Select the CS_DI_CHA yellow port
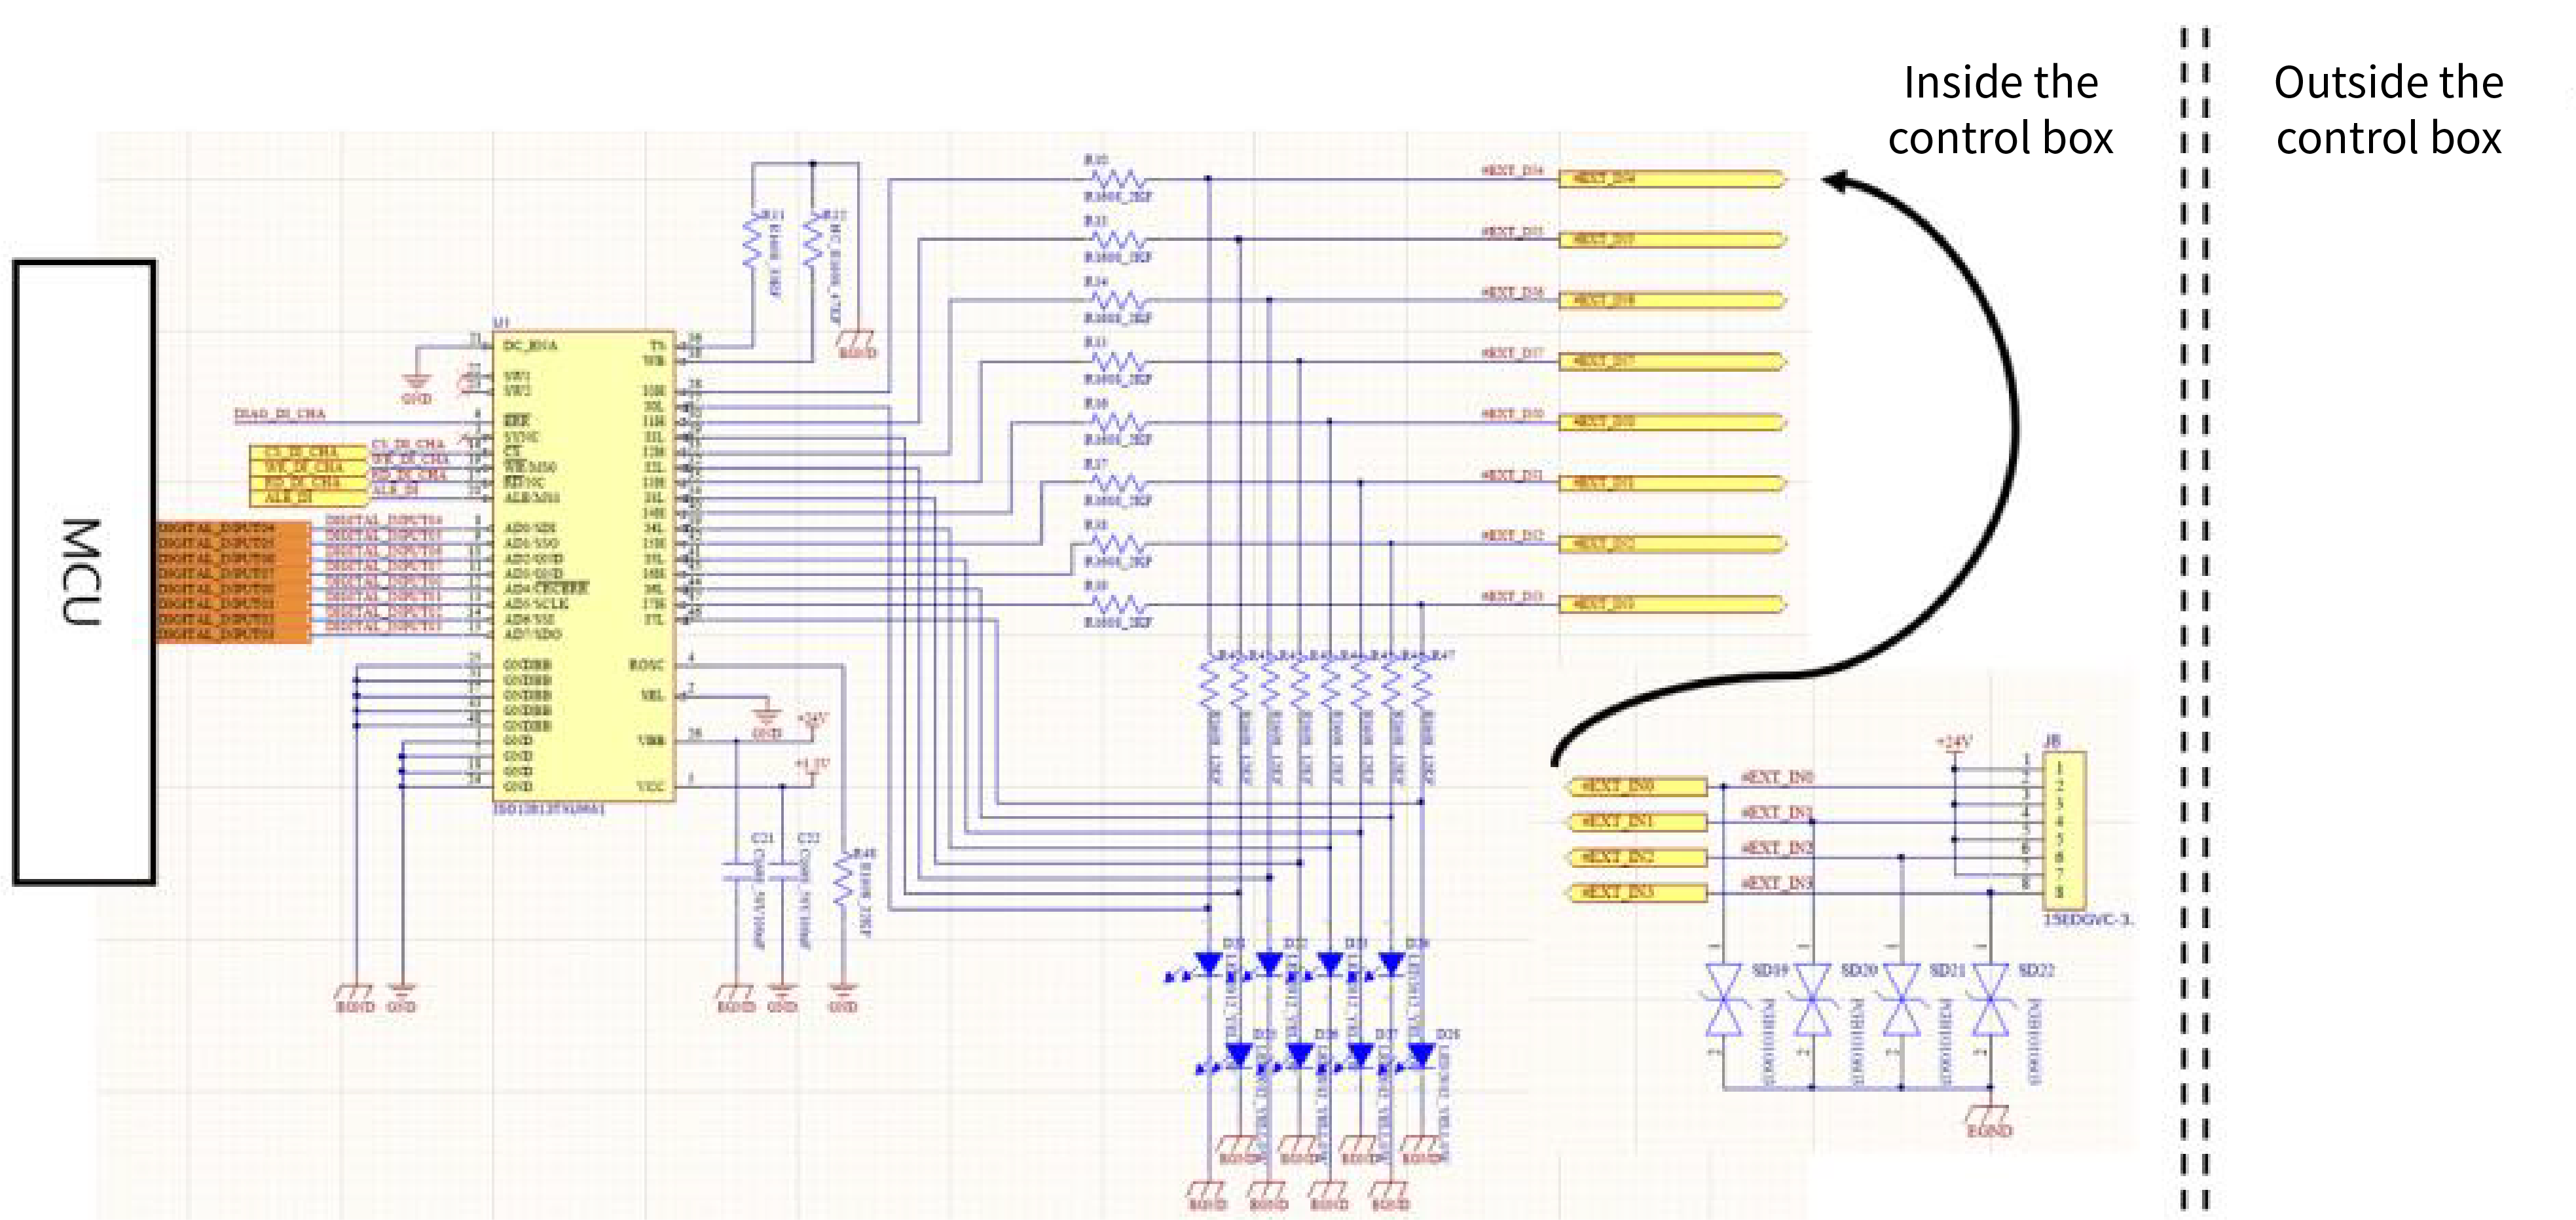 pyautogui.click(x=309, y=453)
